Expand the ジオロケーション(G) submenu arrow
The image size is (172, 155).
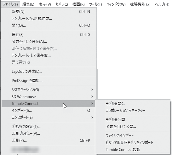pyautogui.click(x=92, y=90)
